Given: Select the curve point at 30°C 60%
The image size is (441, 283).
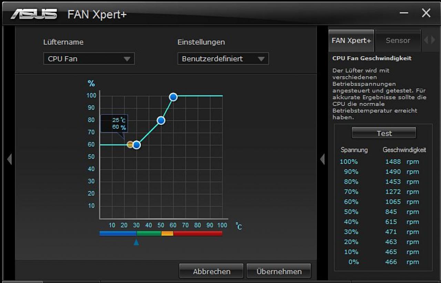Looking at the screenshot, I should tap(136, 145).
